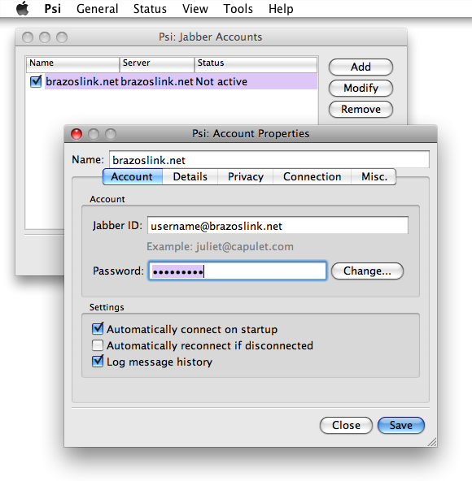Close the Account Properties window via red button

point(76,134)
